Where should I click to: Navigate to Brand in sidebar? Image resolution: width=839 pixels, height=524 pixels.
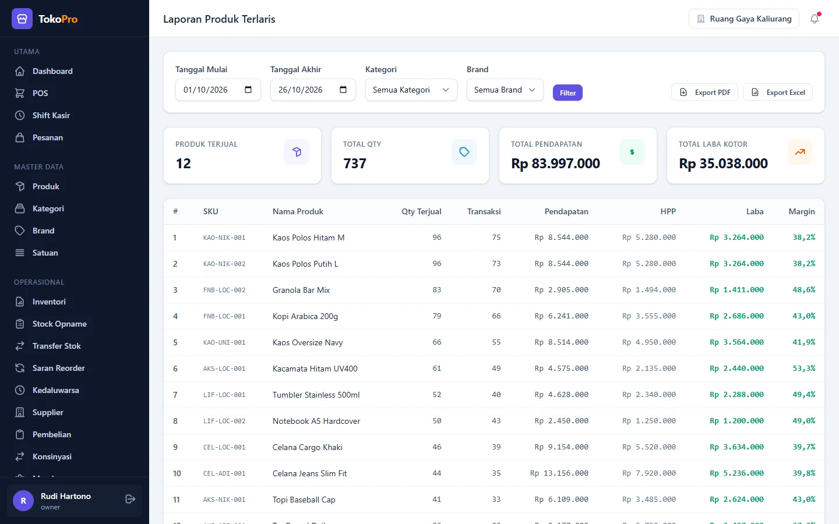coord(75,231)
